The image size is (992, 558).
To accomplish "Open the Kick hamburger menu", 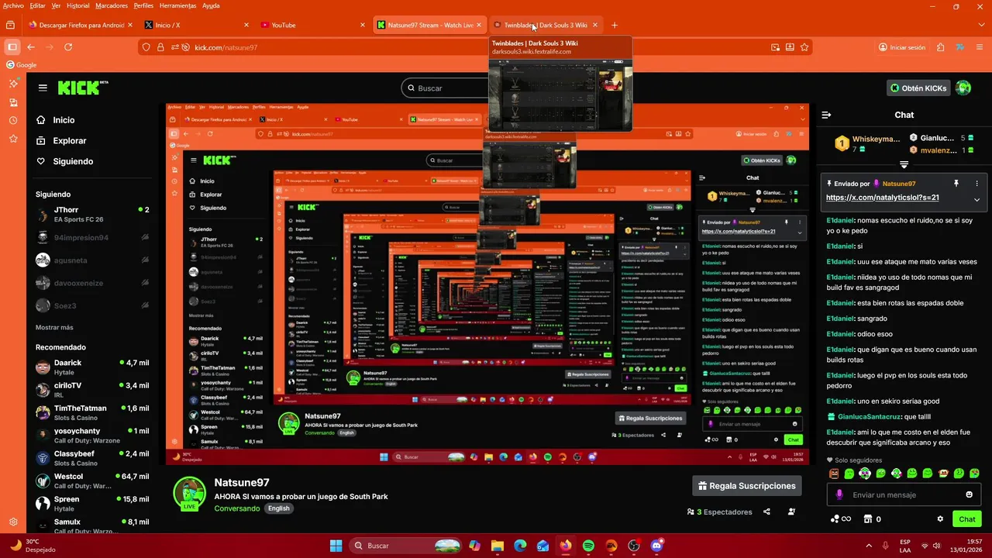I will (x=43, y=88).
